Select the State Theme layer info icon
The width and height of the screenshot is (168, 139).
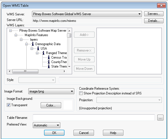49,66
